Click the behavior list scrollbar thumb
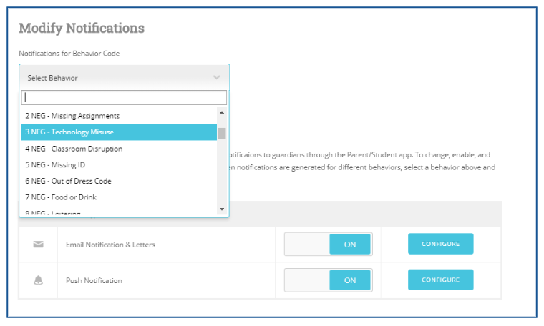Viewport: 544px width, 326px height. click(222, 133)
